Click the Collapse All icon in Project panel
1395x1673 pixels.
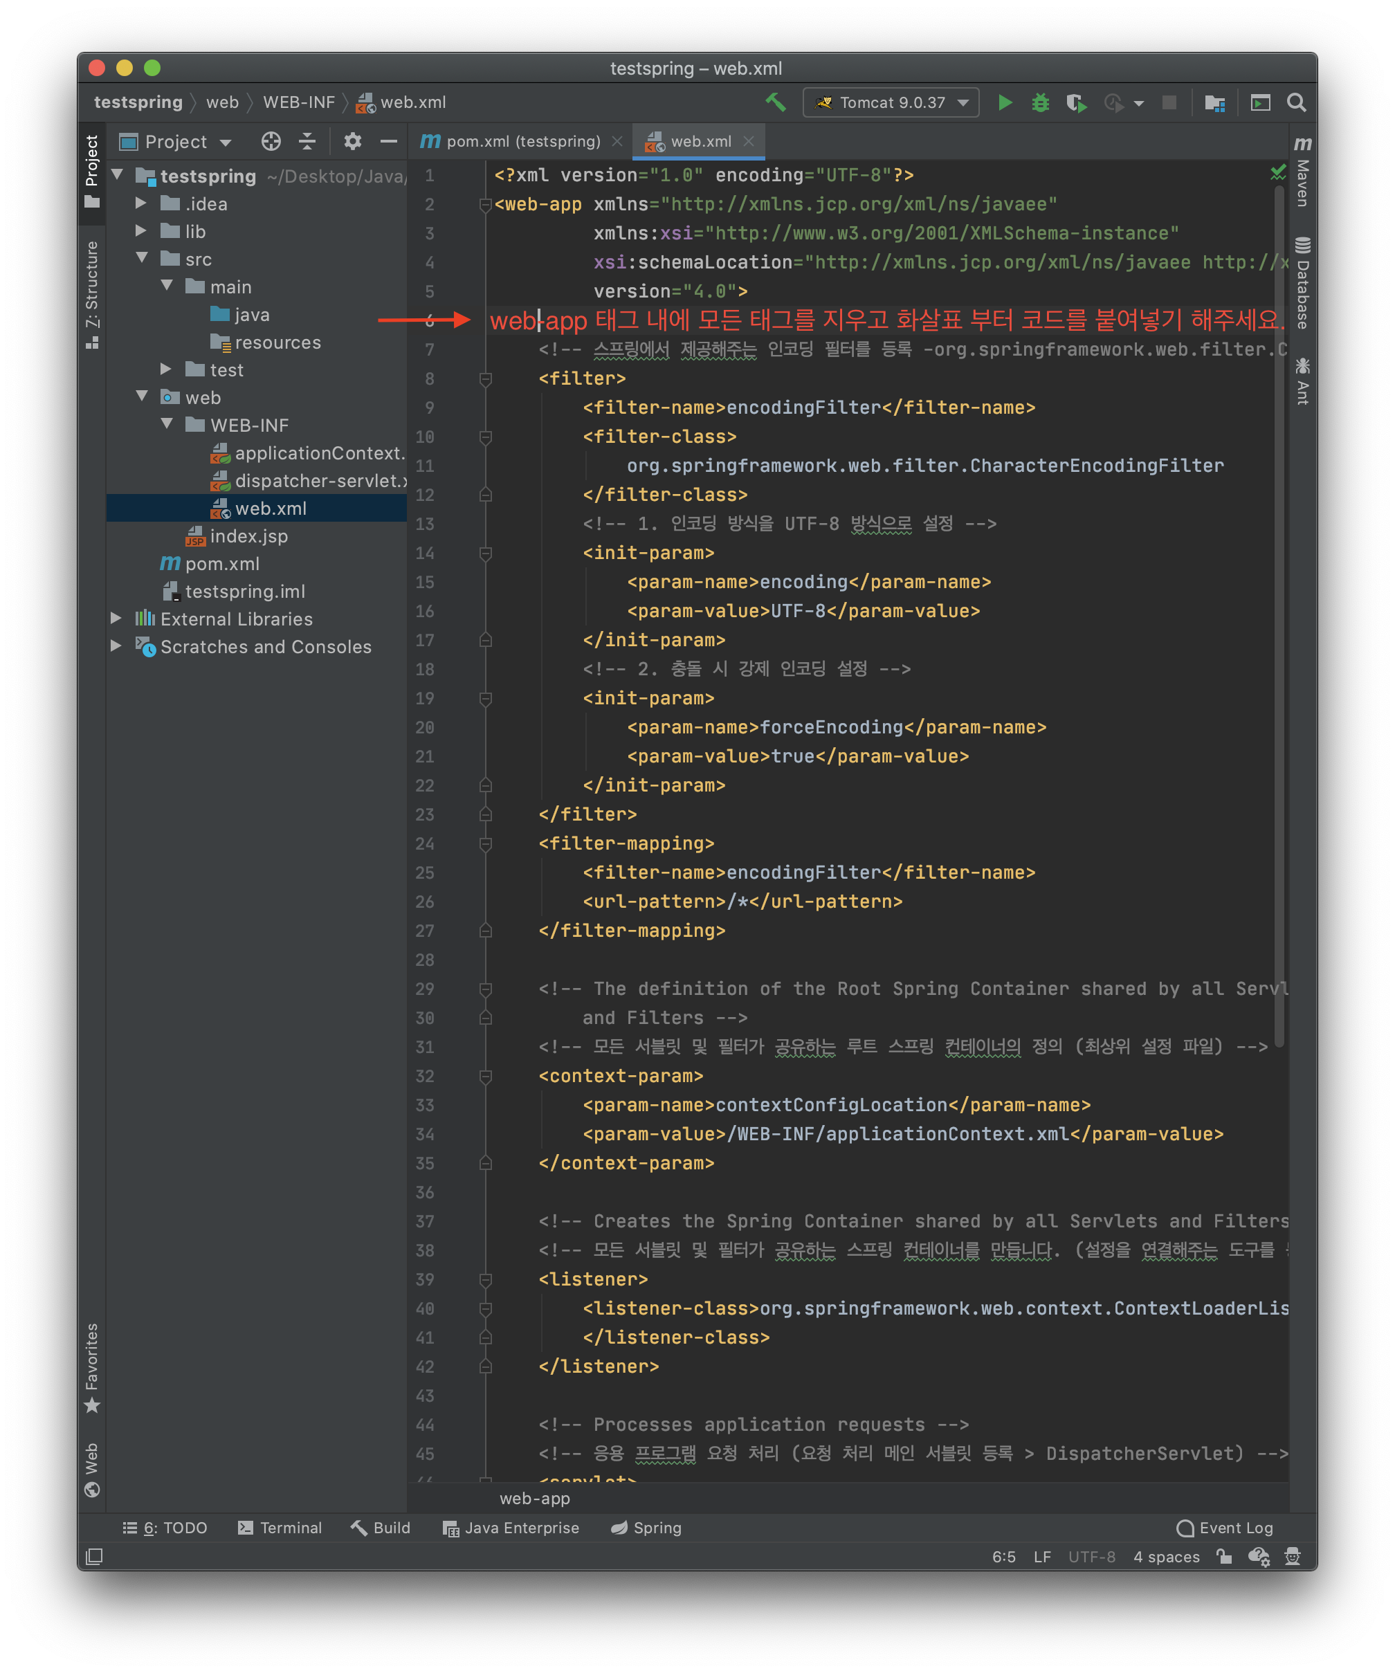[x=307, y=142]
